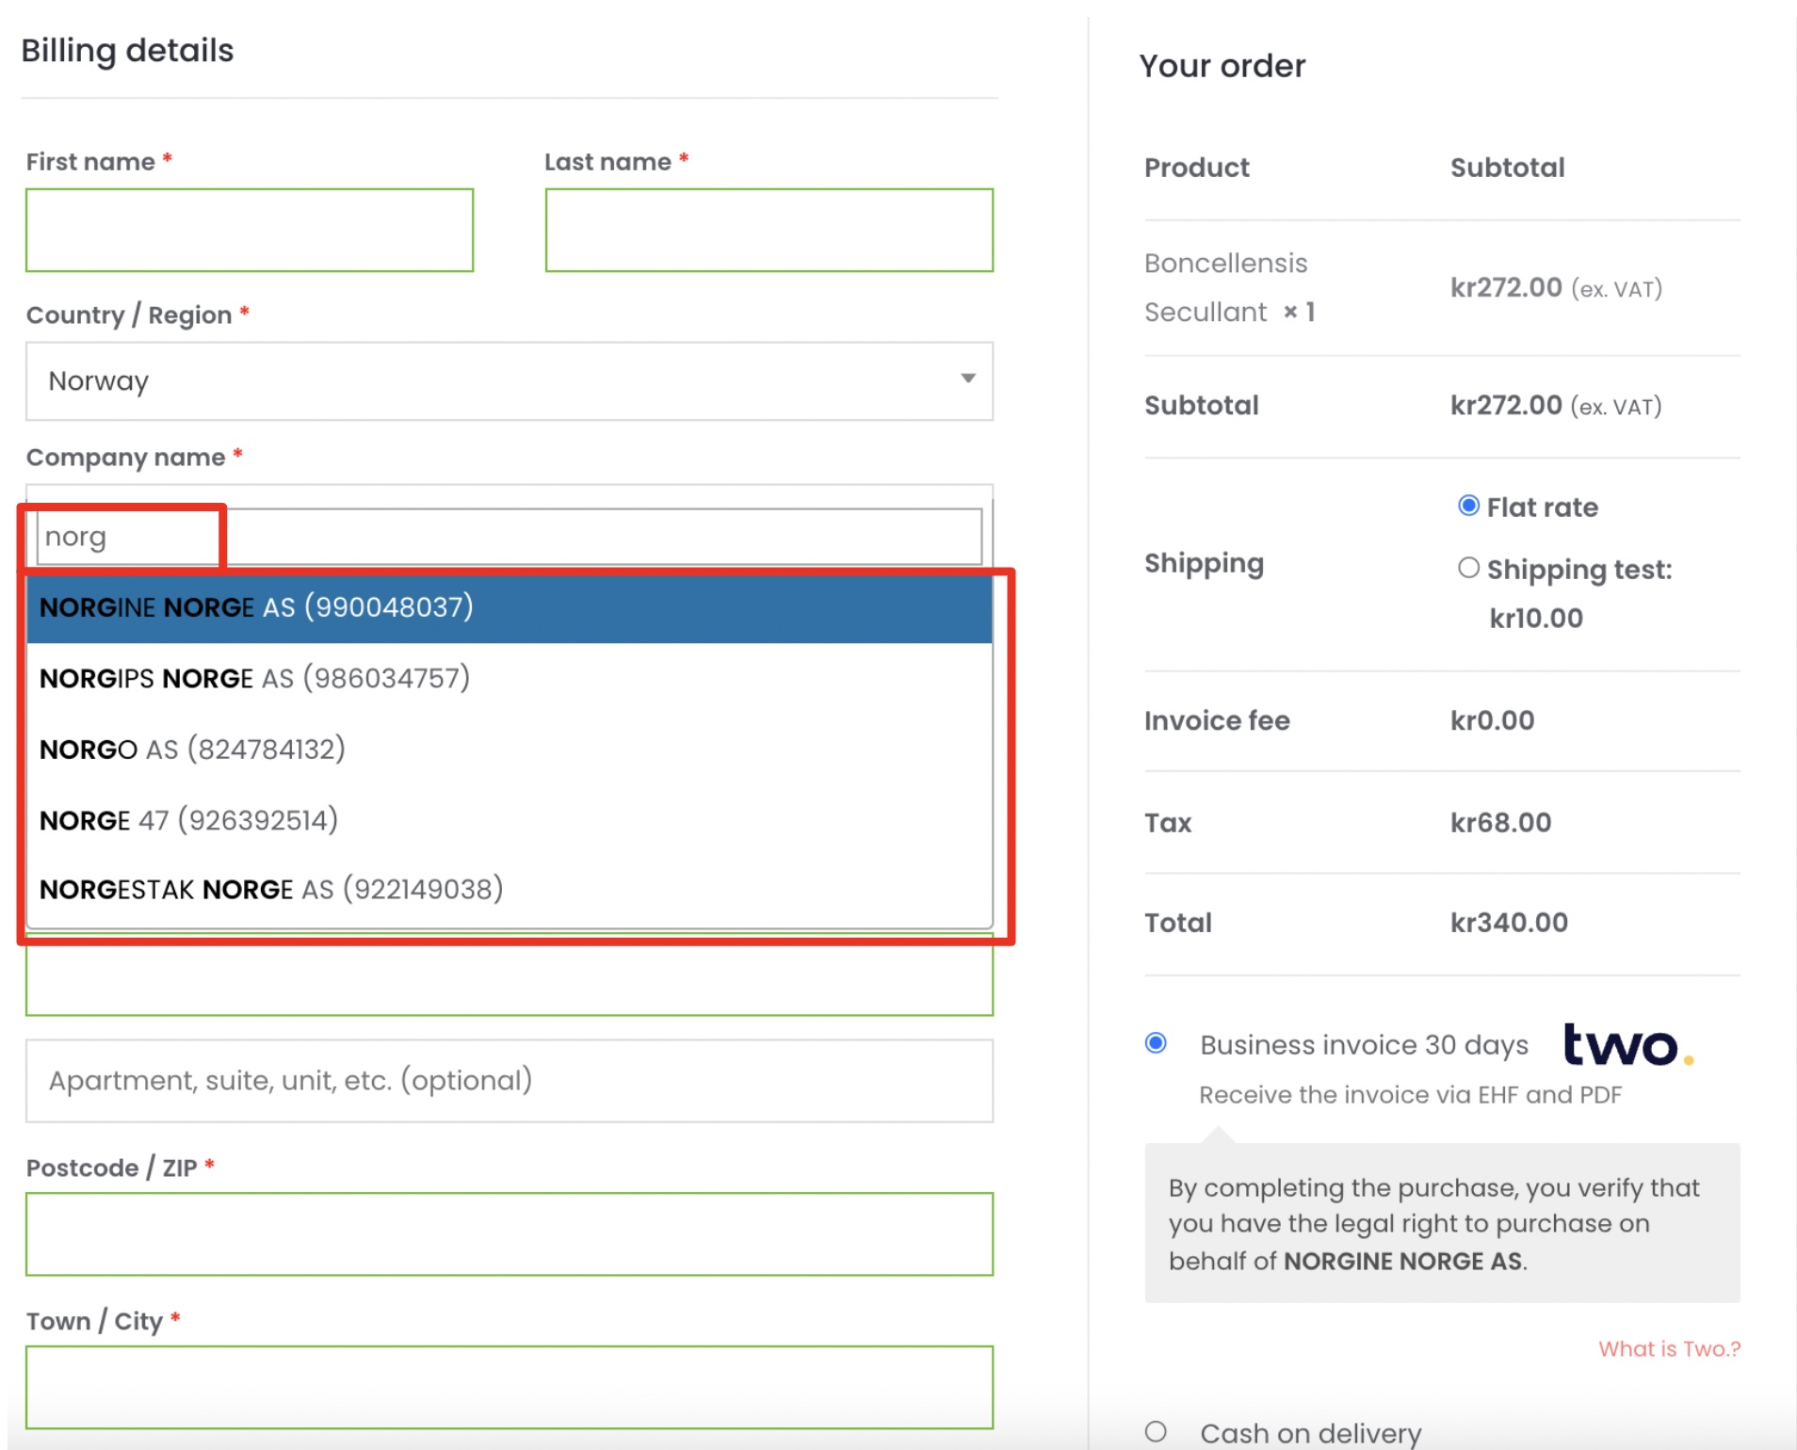Focus the First name input field

pyautogui.click(x=250, y=231)
